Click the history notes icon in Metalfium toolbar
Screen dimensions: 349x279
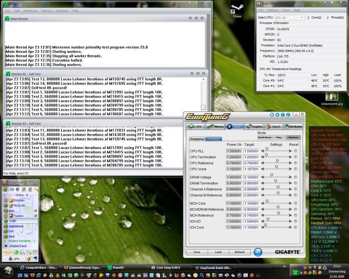pyautogui.click(x=30, y=189)
